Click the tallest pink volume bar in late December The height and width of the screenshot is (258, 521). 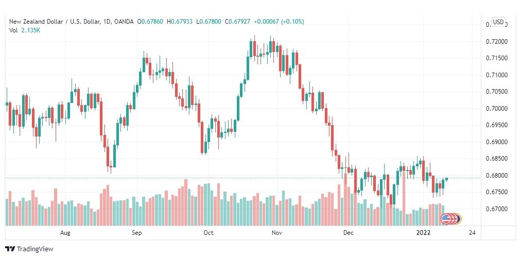pos(404,198)
